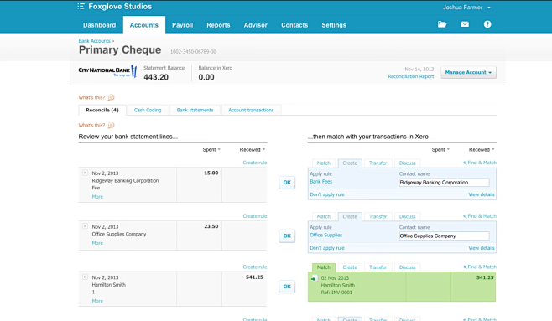The height and width of the screenshot is (321, 552).
Task: Select the Reconcile (4) tab
Action: pos(102,110)
